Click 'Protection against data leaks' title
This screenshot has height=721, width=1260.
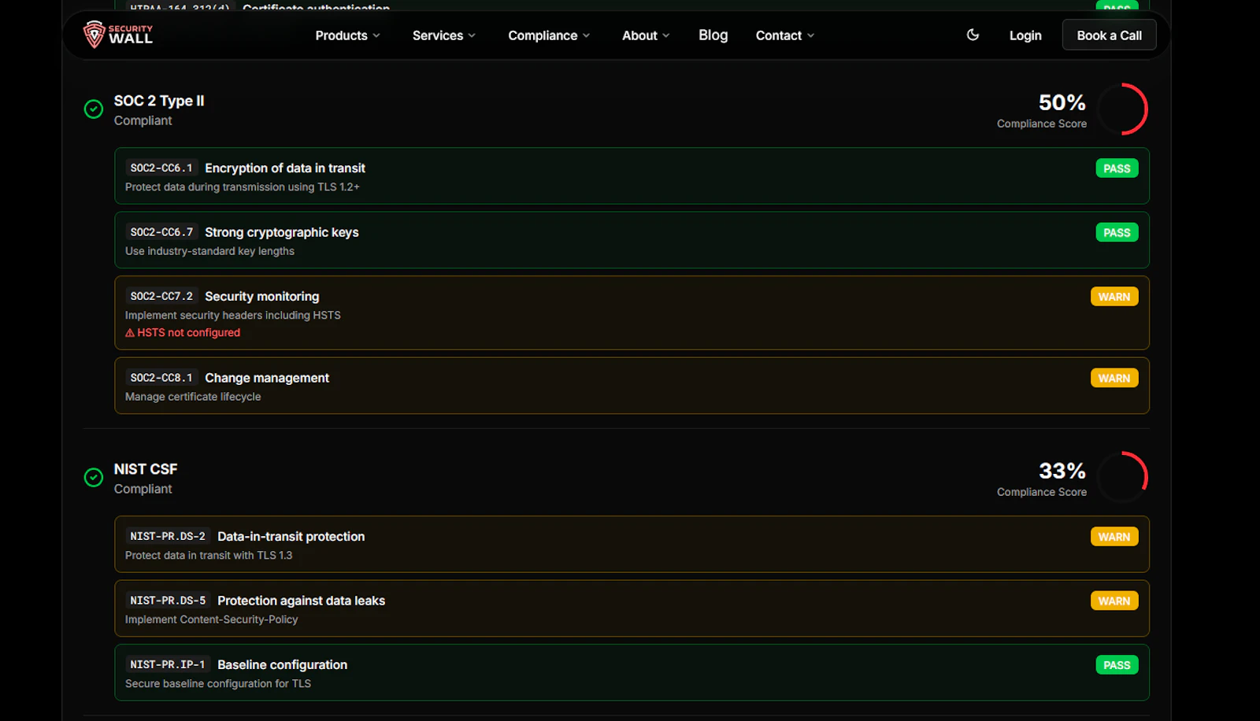click(x=302, y=601)
